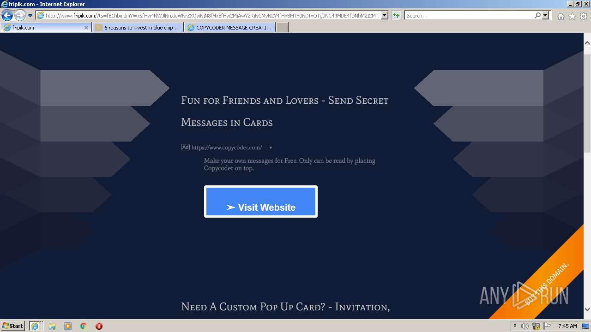
Task: Click the page scrollbar down arrow
Action: pyautogui.click(x=587, y=309)
